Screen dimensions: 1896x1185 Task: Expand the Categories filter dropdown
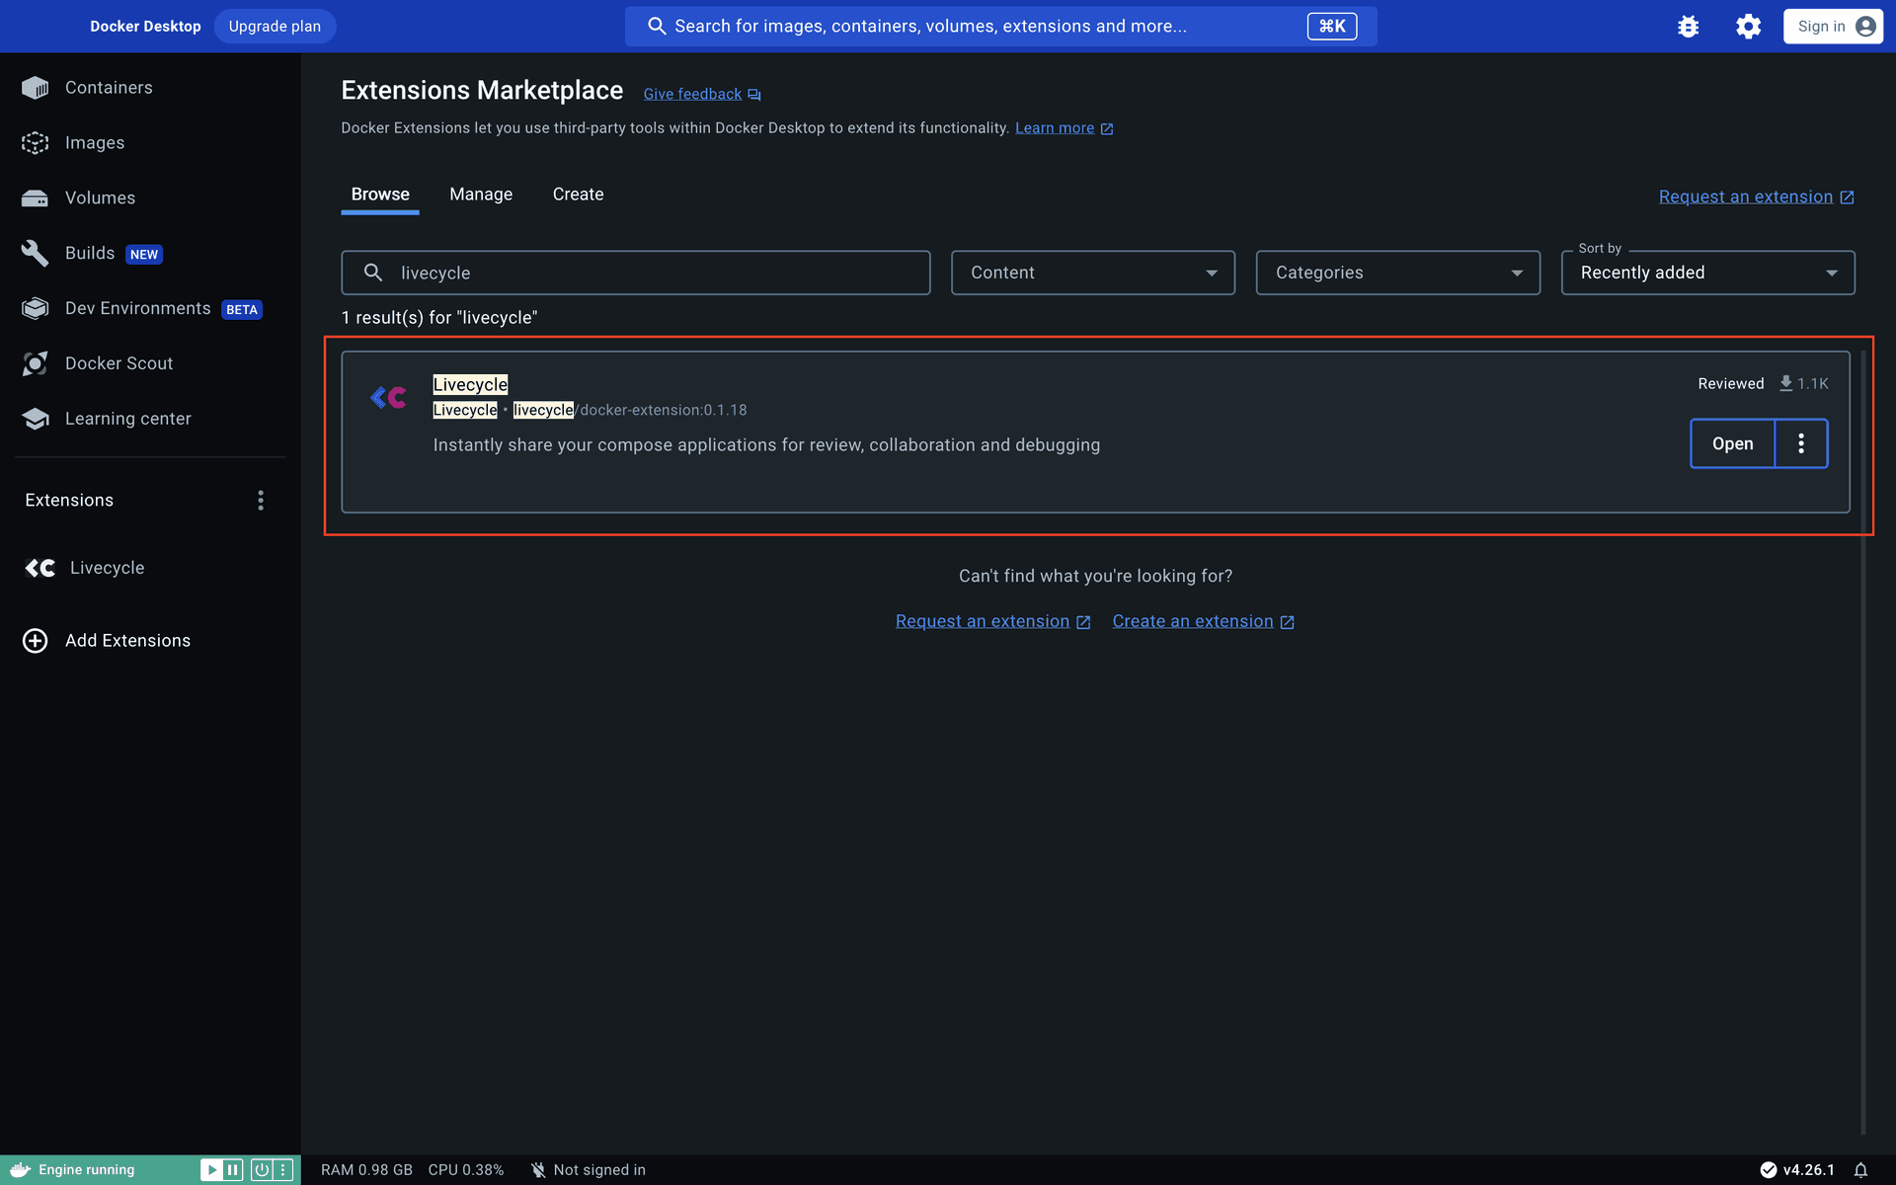point(1397,273)
